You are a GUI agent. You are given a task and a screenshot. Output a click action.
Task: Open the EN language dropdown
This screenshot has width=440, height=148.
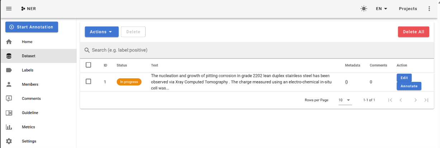(382, 9)
